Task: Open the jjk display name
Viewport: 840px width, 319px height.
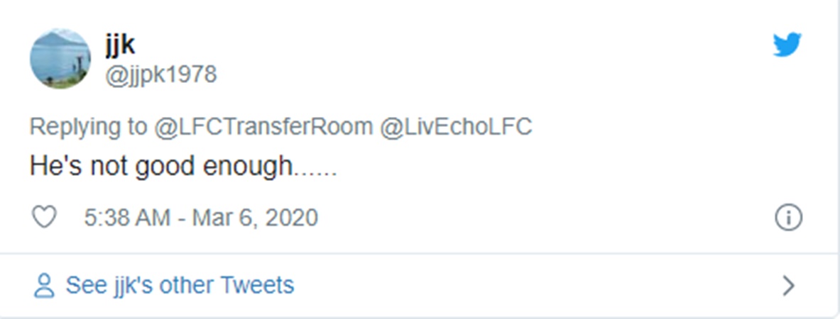Action: click(x=120, y=44)
